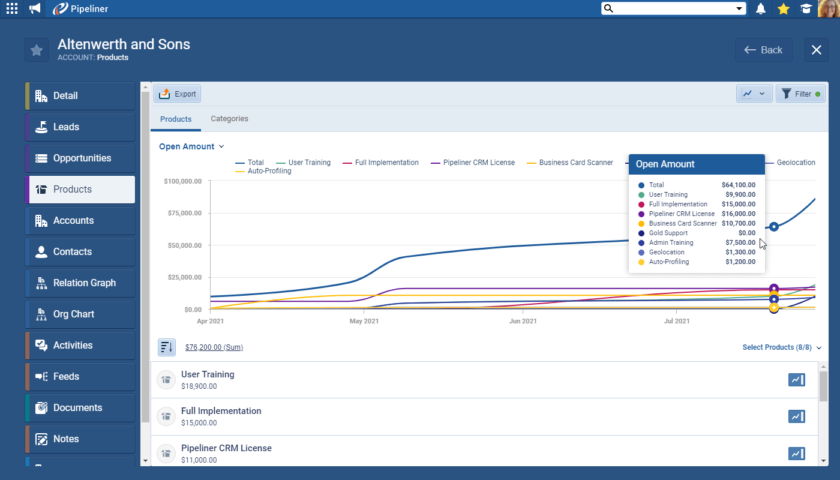
Task: Click the Total data point on chart
Action: point(774,227)
